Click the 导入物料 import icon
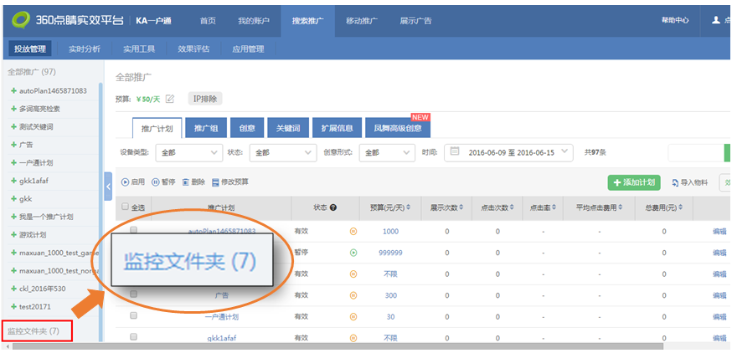The image size is (732, 353). coord(675,182)
